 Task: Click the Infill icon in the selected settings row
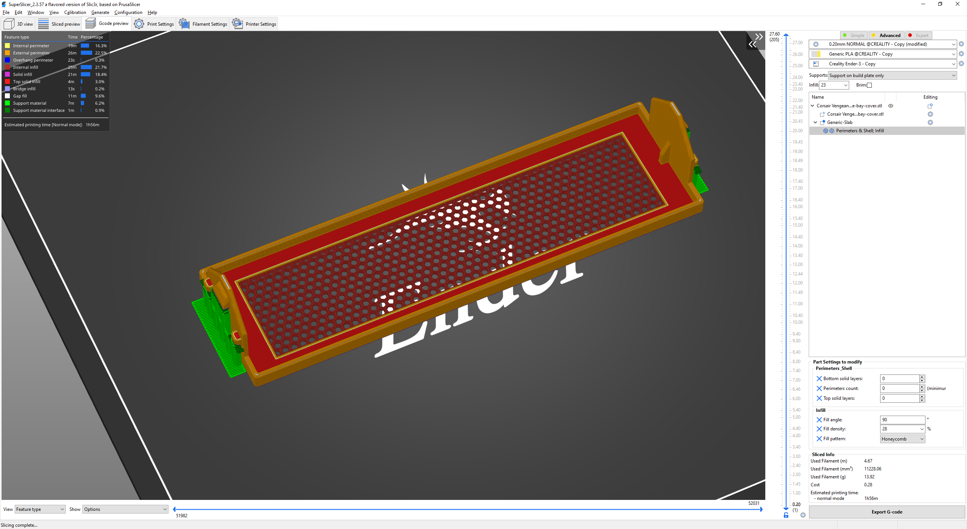click(832, 131)
